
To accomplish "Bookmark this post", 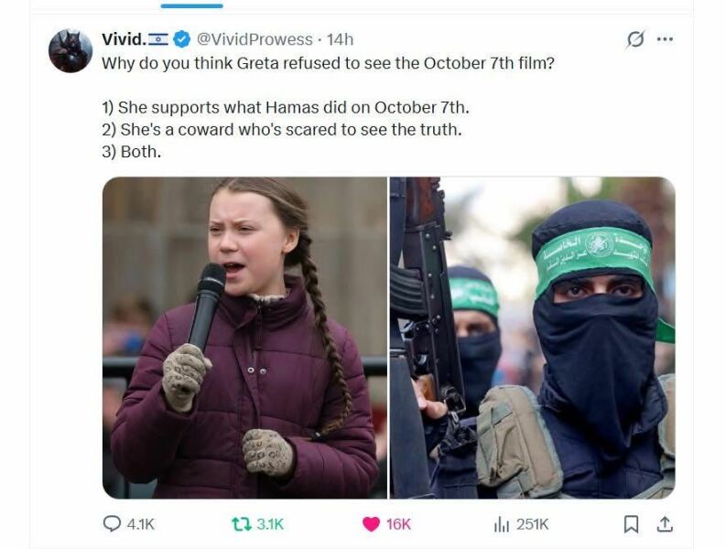I will (631, 524).
